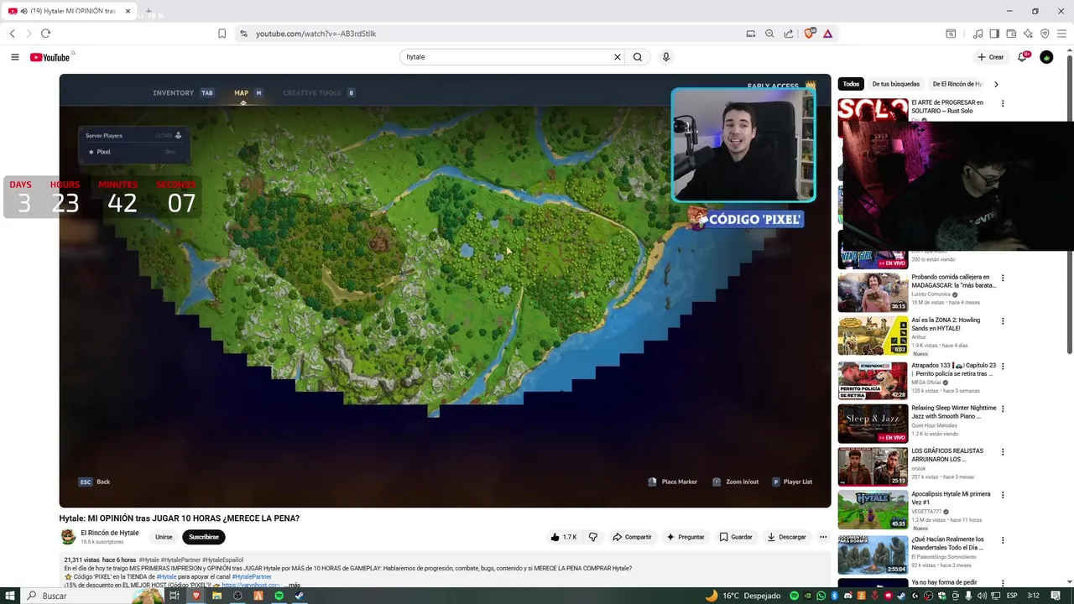Open Spotify from the taskbar

[279, 596]
